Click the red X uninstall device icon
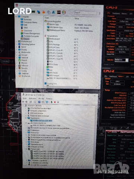This screenshot has height=179, width=134. point(55,102)
